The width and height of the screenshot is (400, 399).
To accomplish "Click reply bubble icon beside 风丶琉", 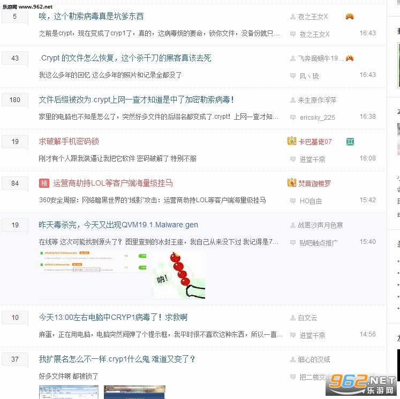I will coord(293,76).
